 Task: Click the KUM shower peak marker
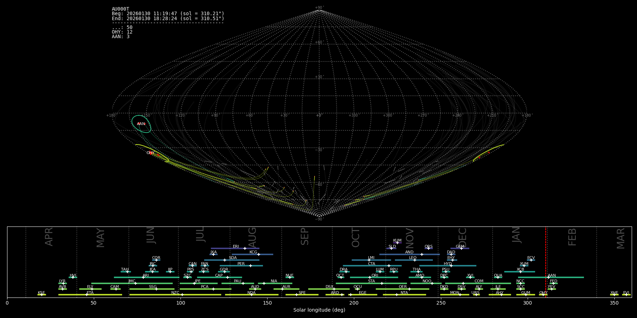tap(397, 243)
